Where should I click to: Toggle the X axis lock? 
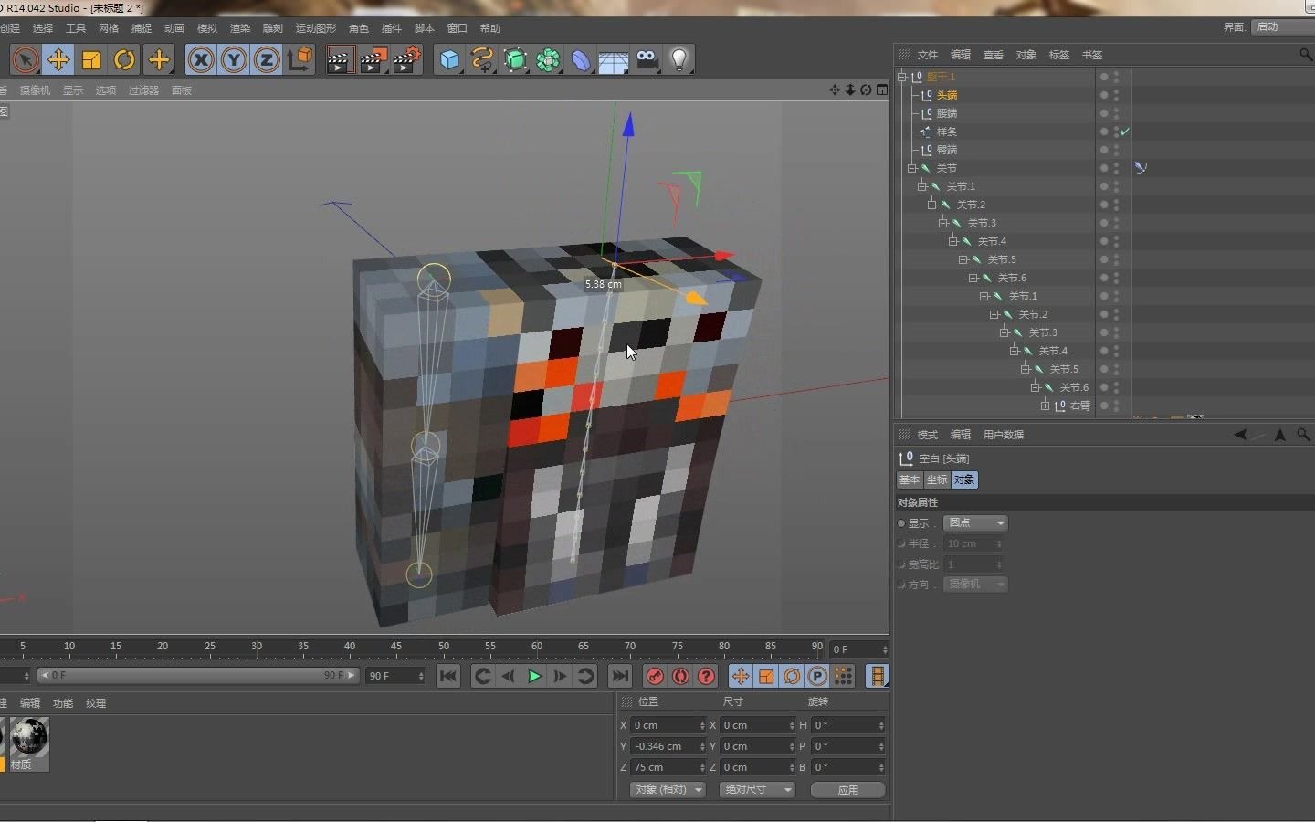201,60
